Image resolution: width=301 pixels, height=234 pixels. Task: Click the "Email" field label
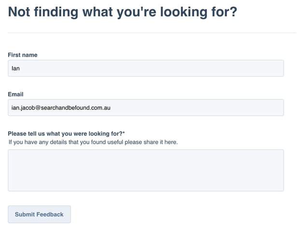coord(15,94)
